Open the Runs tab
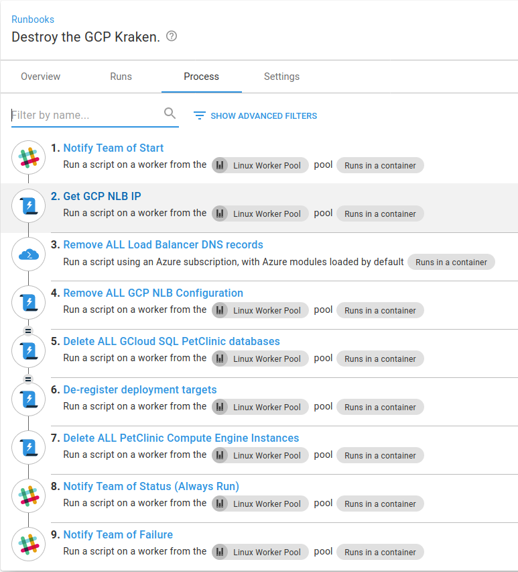Screen dimensions: 518x572 (x=121, y=77)
